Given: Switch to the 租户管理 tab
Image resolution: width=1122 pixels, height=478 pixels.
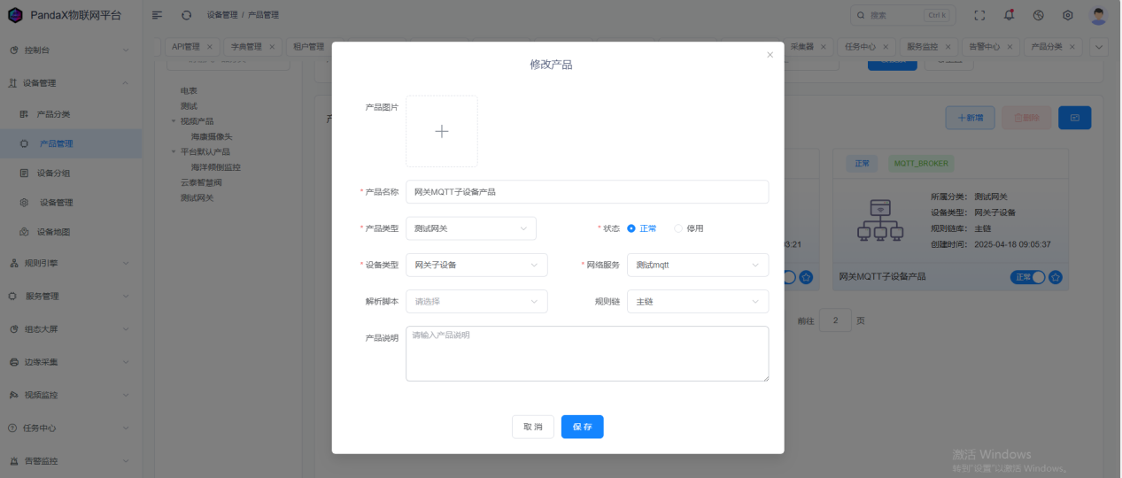Looking at the screenshot, I should (x=308, y=47).
